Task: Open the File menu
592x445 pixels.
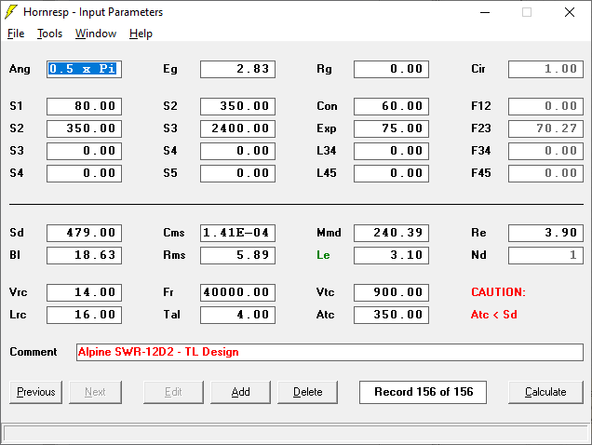Action: tap(16, 34)
